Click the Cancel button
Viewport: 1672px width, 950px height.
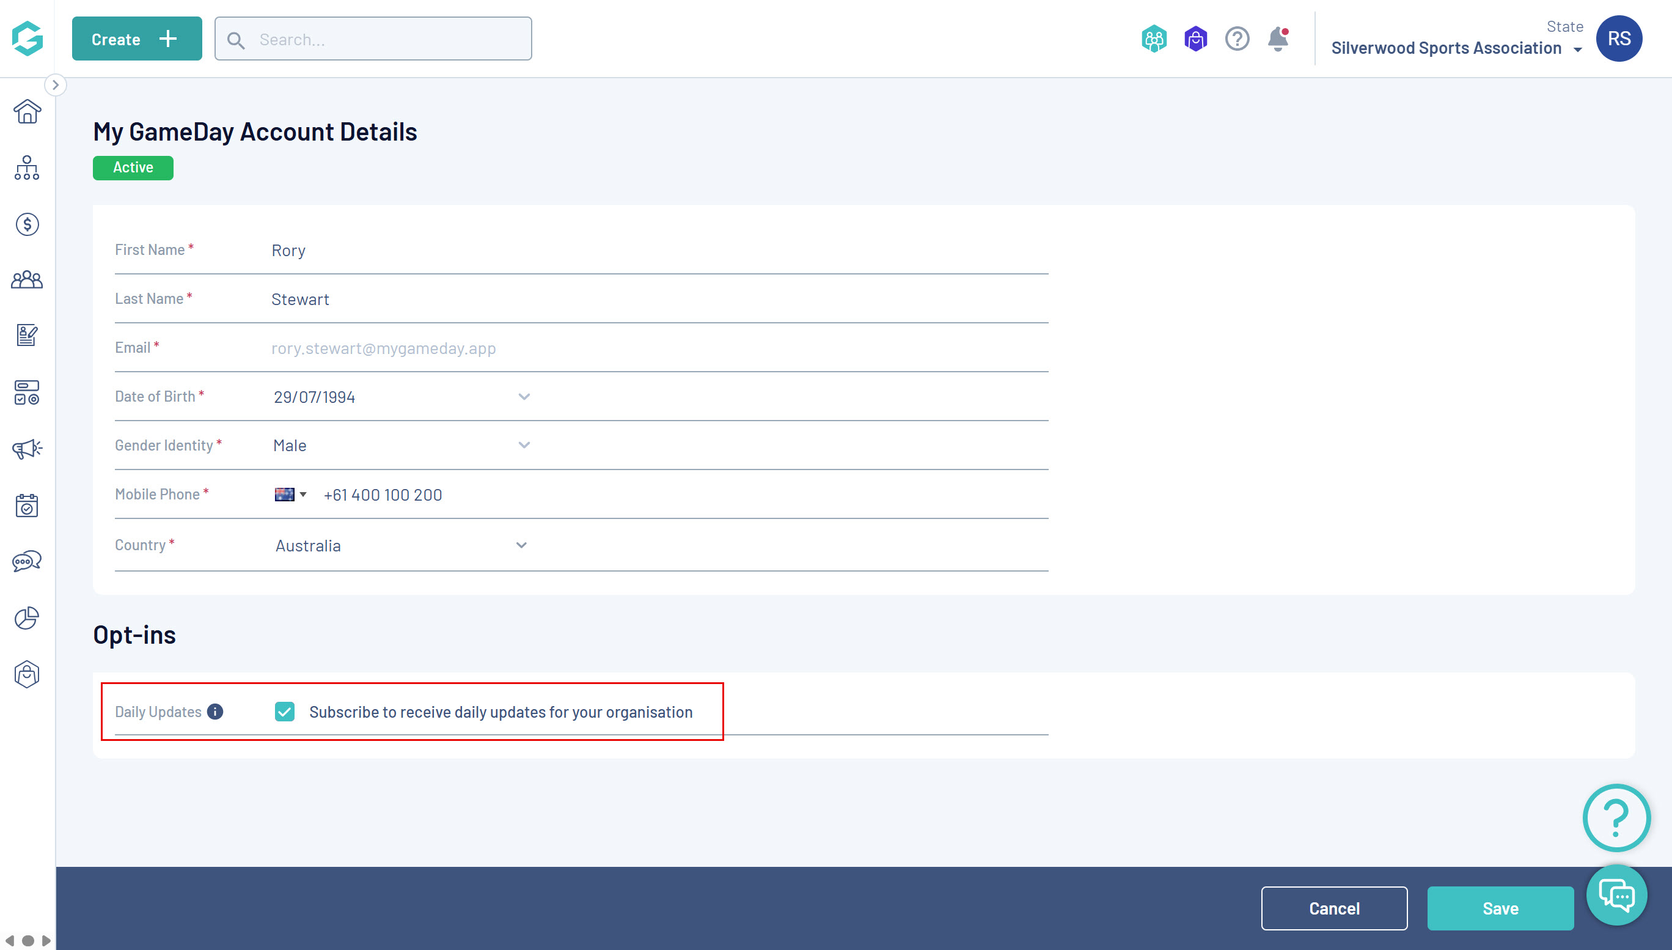point(1333,908)
